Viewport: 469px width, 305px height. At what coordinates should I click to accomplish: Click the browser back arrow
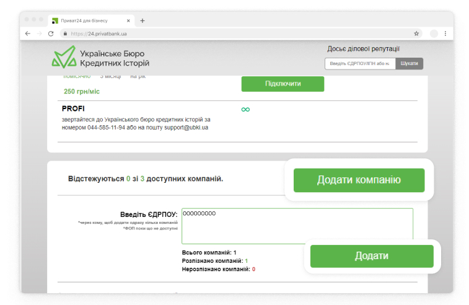click(28, 33)
